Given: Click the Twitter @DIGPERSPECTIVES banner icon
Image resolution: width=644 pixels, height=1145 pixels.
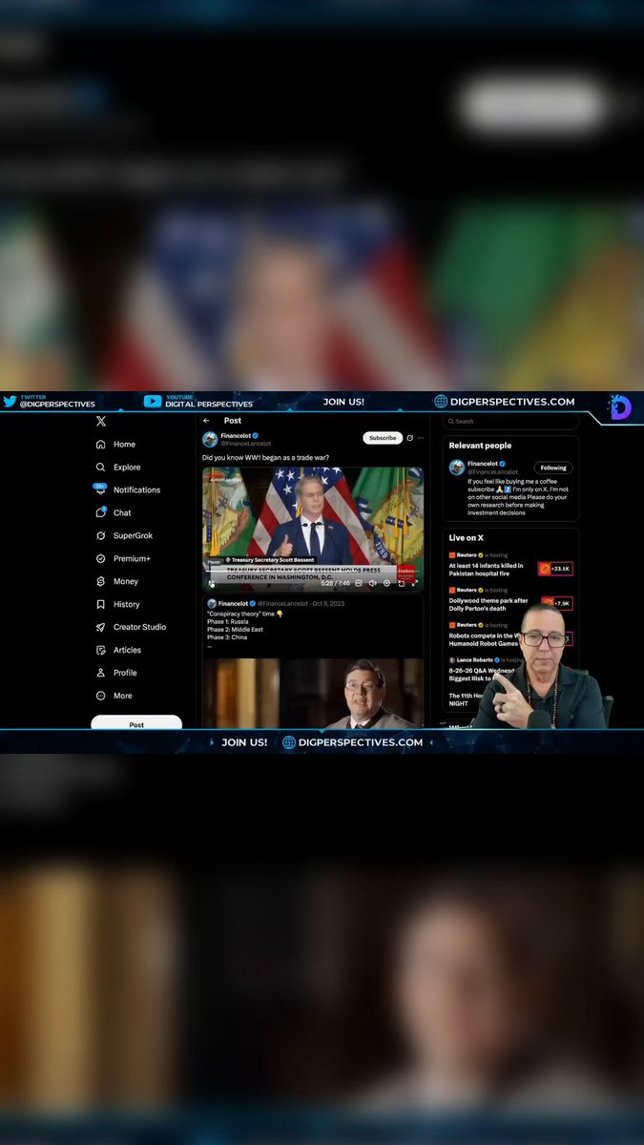Looking at the screenshot, I should pos(10,402).
